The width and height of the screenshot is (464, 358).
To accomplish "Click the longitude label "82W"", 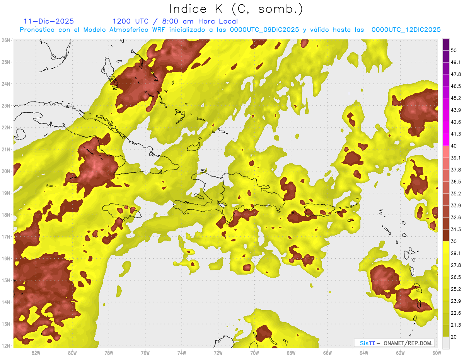I will coord(36,353).
